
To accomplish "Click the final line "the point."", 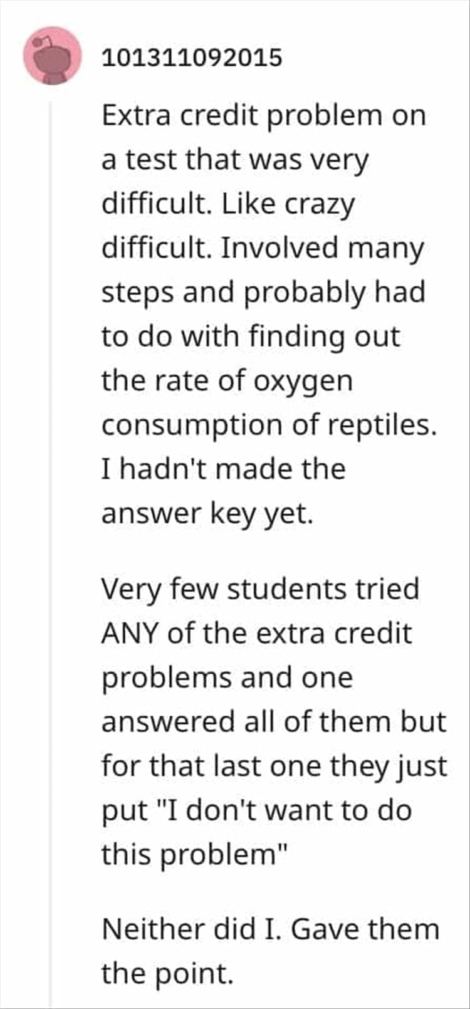I will (167, 973).
